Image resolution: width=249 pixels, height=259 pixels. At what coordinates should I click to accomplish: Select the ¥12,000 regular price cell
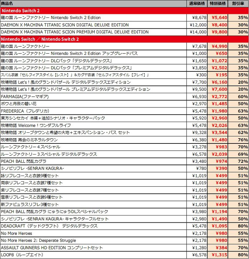(x=197, y=25)
